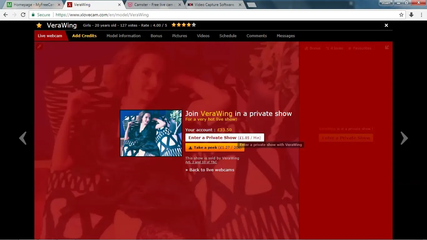Image resolution: width=427 pixels, height=240 pixels.
Task: Click the dimmed Enter a Private Show button in side panel
Action: click(x=346, y=138)
